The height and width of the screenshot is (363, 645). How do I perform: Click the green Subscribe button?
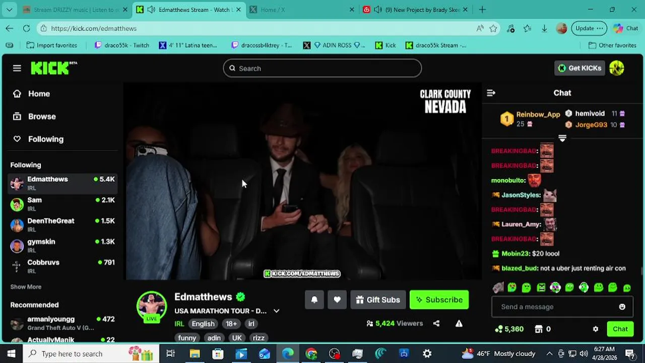pos(439,299)
